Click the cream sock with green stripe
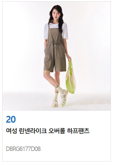Image resolution: width=125 pixels, height=165 pixels. 60,89
